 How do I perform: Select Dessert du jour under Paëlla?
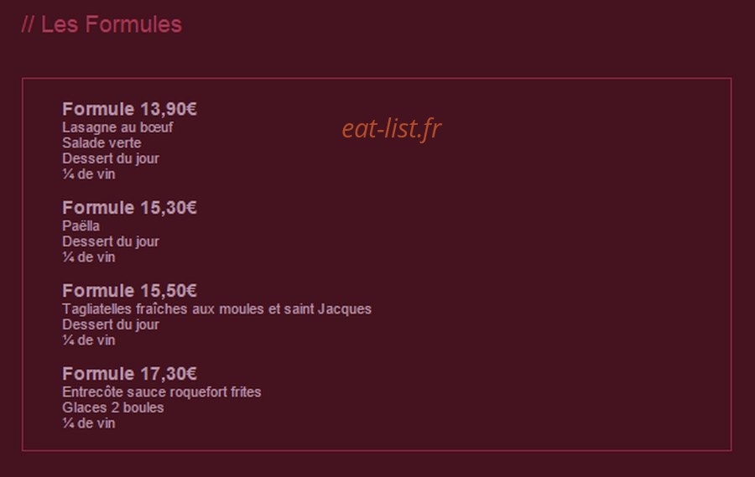point(110,241)
